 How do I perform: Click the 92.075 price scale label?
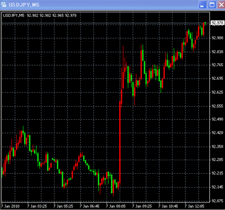tap(217, 201)
